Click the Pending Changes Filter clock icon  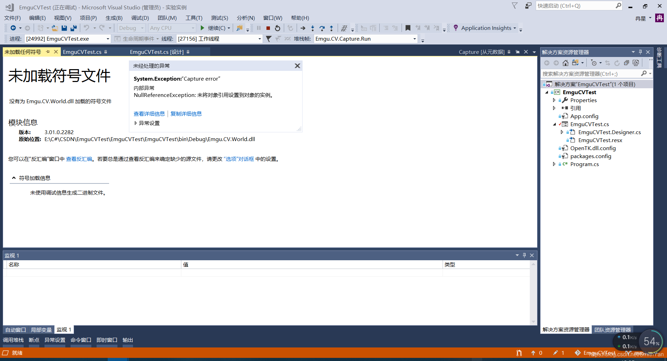pyautogui.click(x=594, y=63)
